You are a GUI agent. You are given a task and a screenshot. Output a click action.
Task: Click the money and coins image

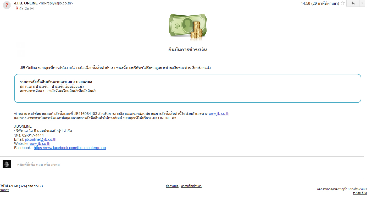pyautogui.click(x=188, y=27)
